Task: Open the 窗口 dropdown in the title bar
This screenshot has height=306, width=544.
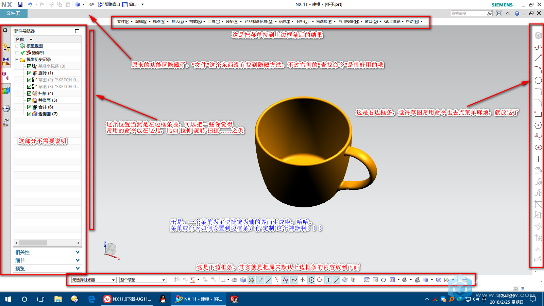Action: click(133, 4)
